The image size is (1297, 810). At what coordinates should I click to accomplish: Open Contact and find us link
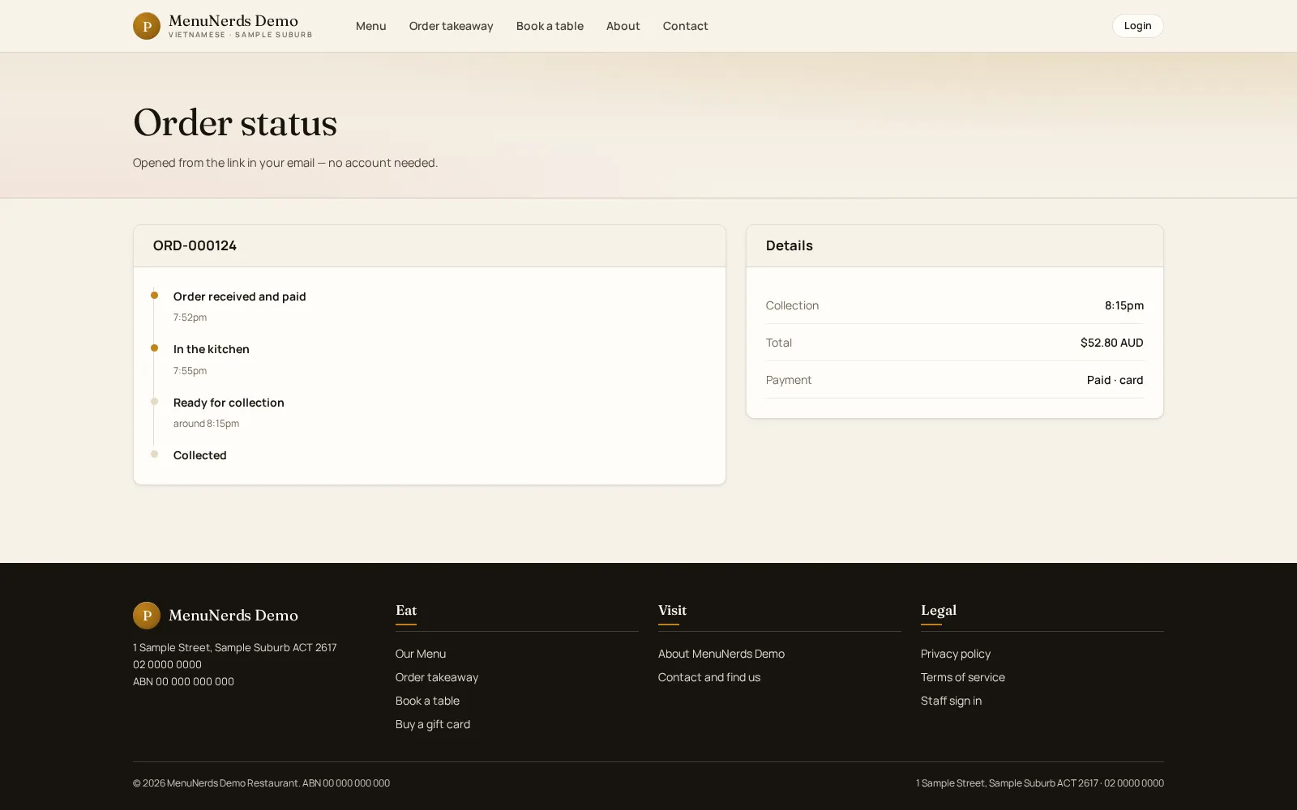(x=709, y=677)
